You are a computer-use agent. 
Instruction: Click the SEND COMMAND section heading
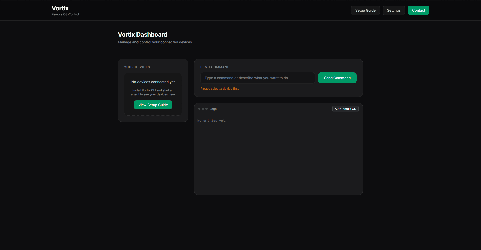[215, 67]
